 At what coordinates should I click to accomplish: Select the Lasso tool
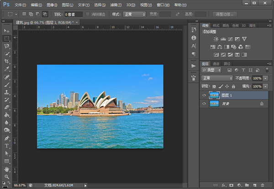coord(7,46)
